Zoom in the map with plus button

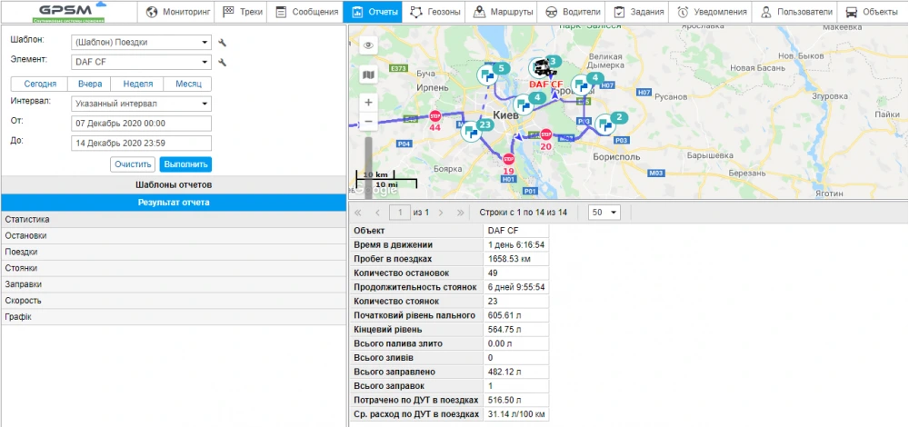(368, 103)
